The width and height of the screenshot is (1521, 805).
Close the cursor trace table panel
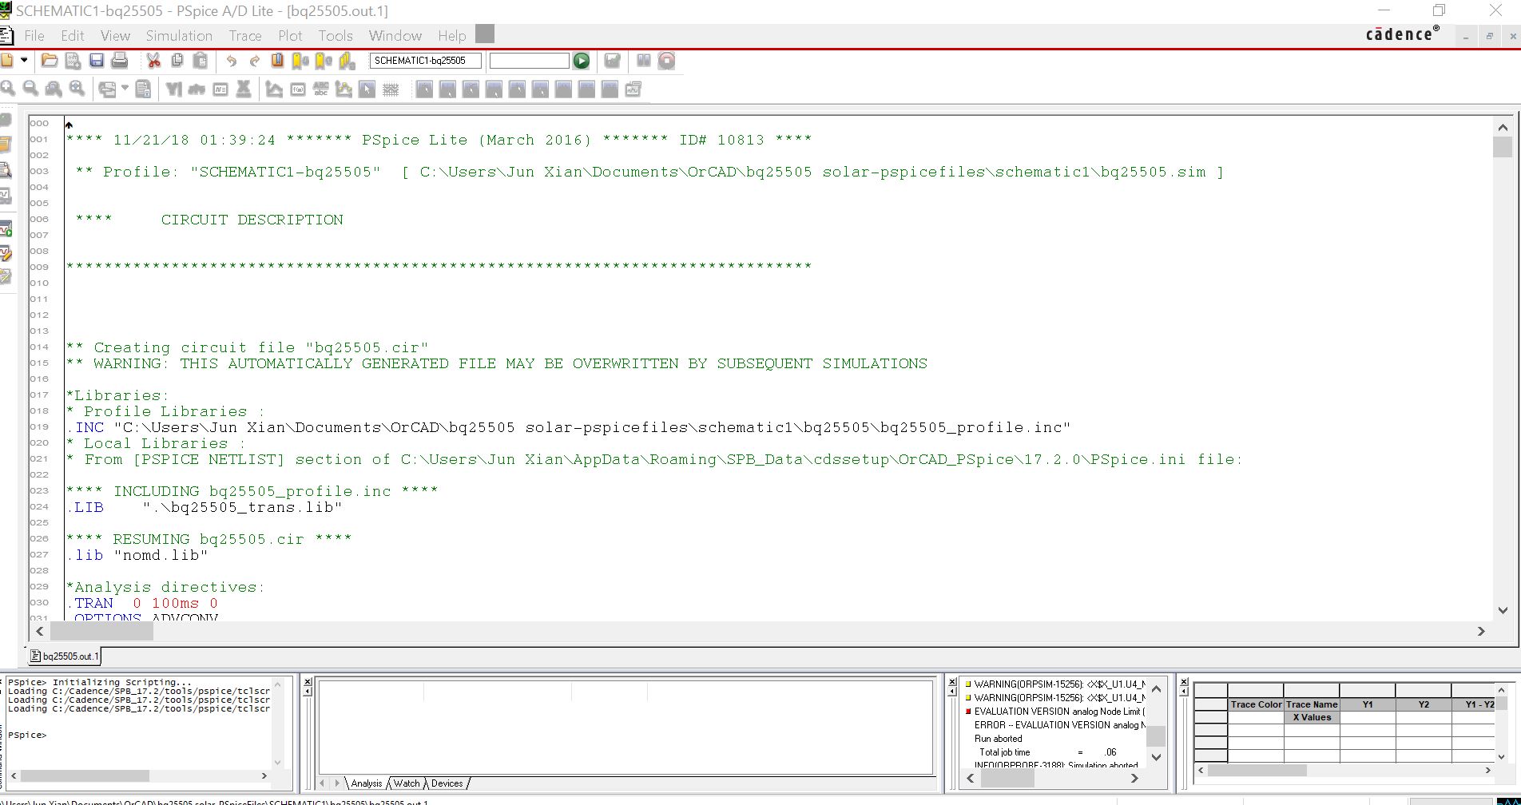(1184, 682)
